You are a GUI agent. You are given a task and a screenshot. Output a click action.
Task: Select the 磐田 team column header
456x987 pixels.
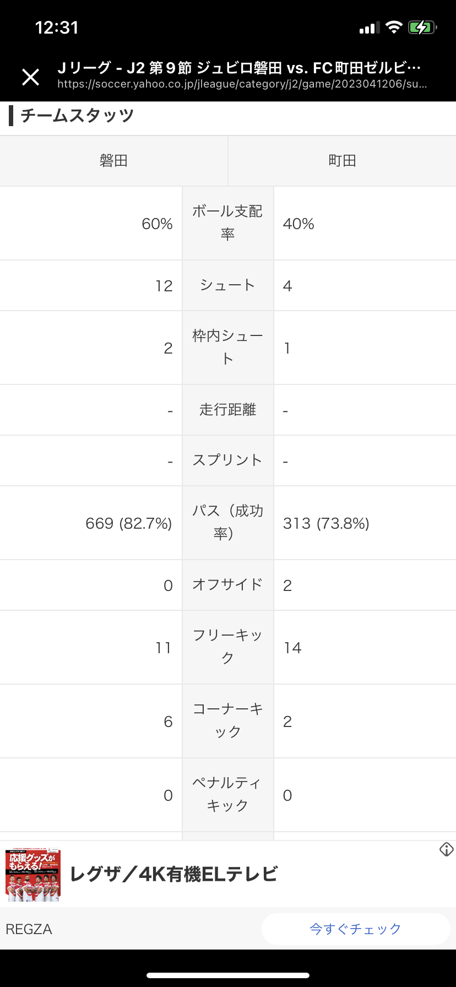[114, 161]
